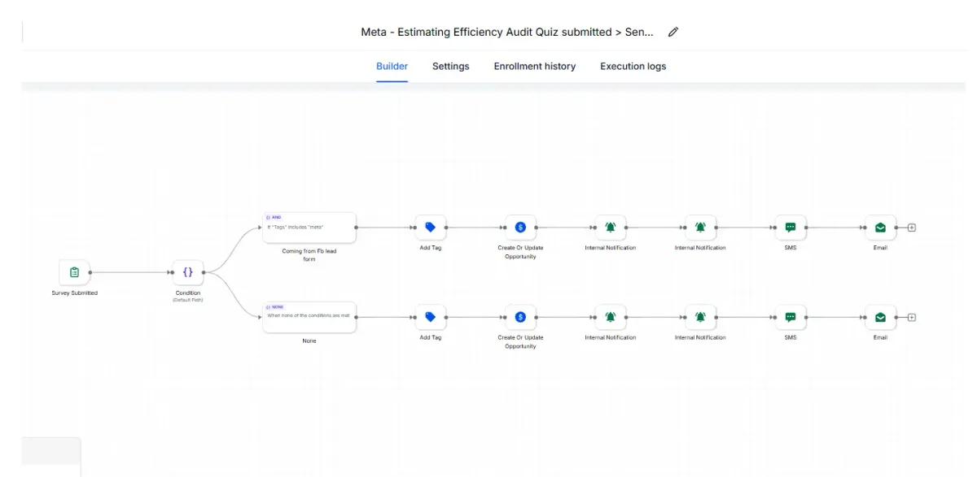The height and width of the screenshot is (477, 977).
Task: Click the workflow title text
Action: pos(507,33)
